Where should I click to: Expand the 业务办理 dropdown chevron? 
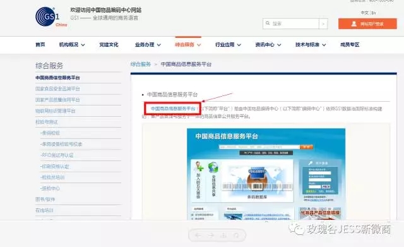pos(159,45)
